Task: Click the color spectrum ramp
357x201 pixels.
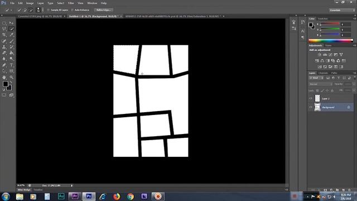Action: pos(331,41)
